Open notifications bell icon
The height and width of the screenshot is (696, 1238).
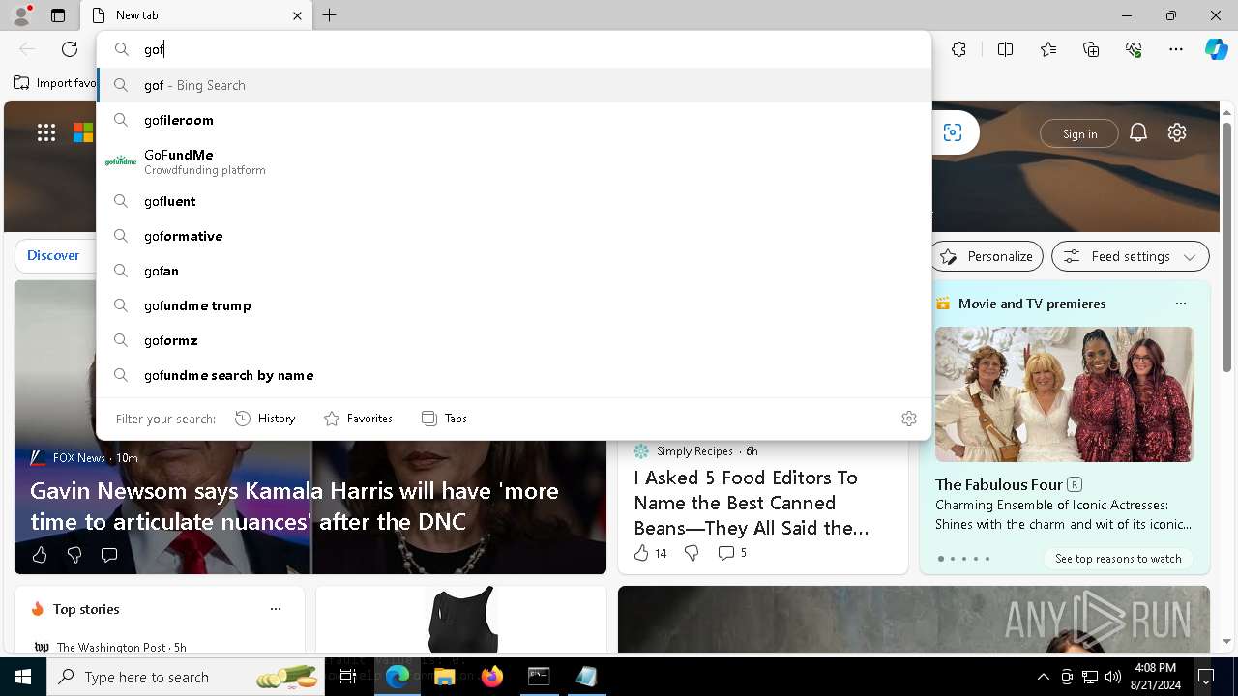tap(1138, 132)
